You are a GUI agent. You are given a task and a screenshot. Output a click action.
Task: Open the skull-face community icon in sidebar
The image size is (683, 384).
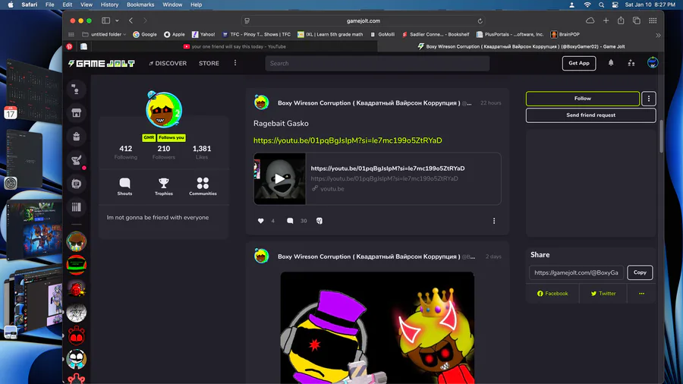[x=76, y=359]
